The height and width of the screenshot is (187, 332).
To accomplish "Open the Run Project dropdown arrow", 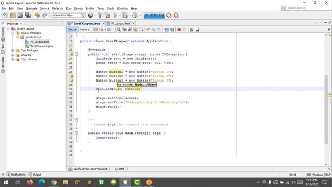I will point(120,15).
